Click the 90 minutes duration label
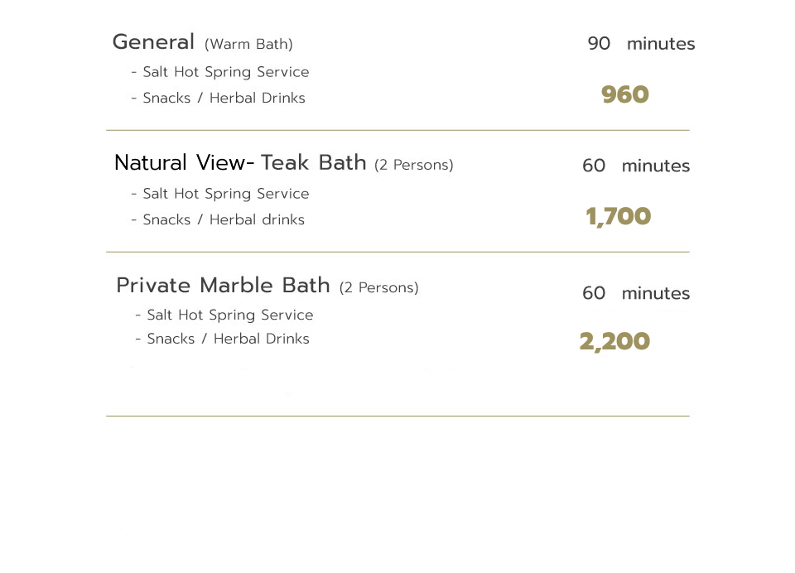Screen dimensions: 795x573 (641, 44)
